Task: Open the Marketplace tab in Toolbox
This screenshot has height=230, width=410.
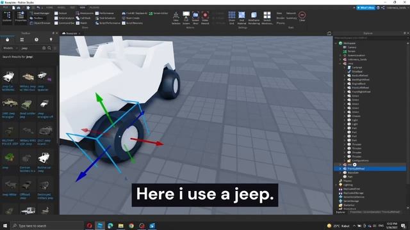Action: [7, 40]
